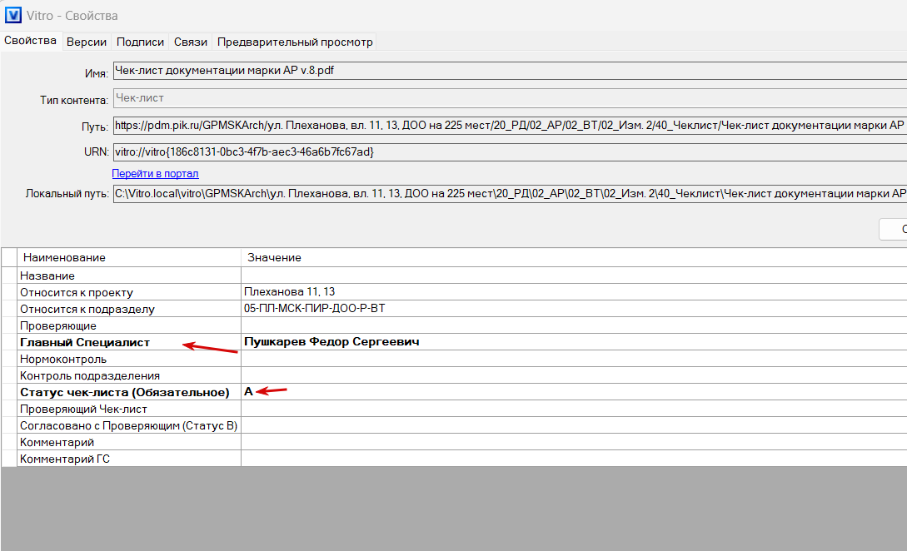Viewport: 907px width, 551px height.
Task: Click the Локальный путь field
Action: tap(511, 194)
